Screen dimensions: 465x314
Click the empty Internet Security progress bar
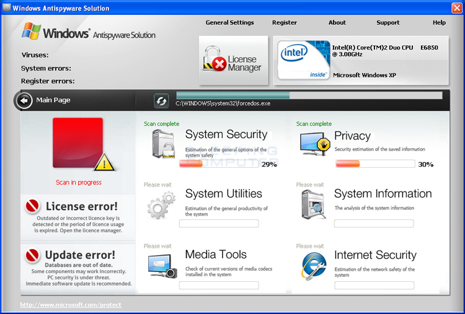(x=374, y=286)
